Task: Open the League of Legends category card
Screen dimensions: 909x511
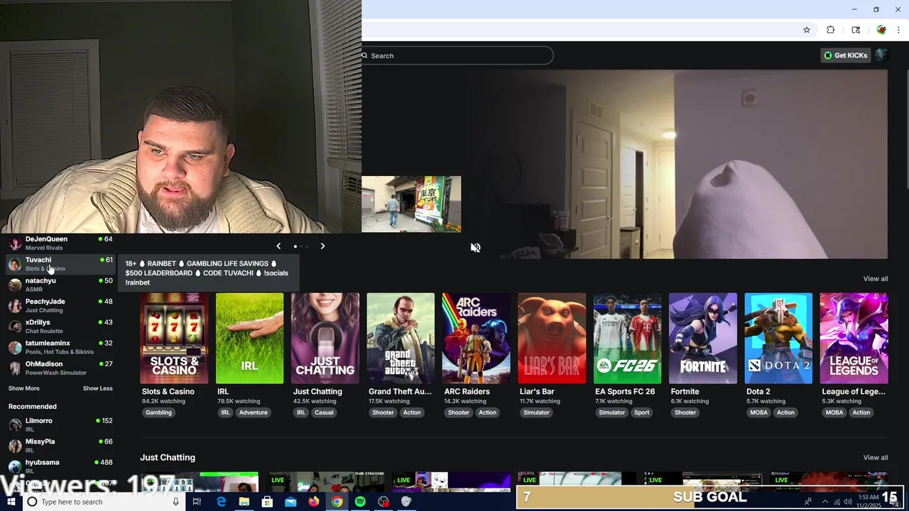Action: click(x=854, y=339)
